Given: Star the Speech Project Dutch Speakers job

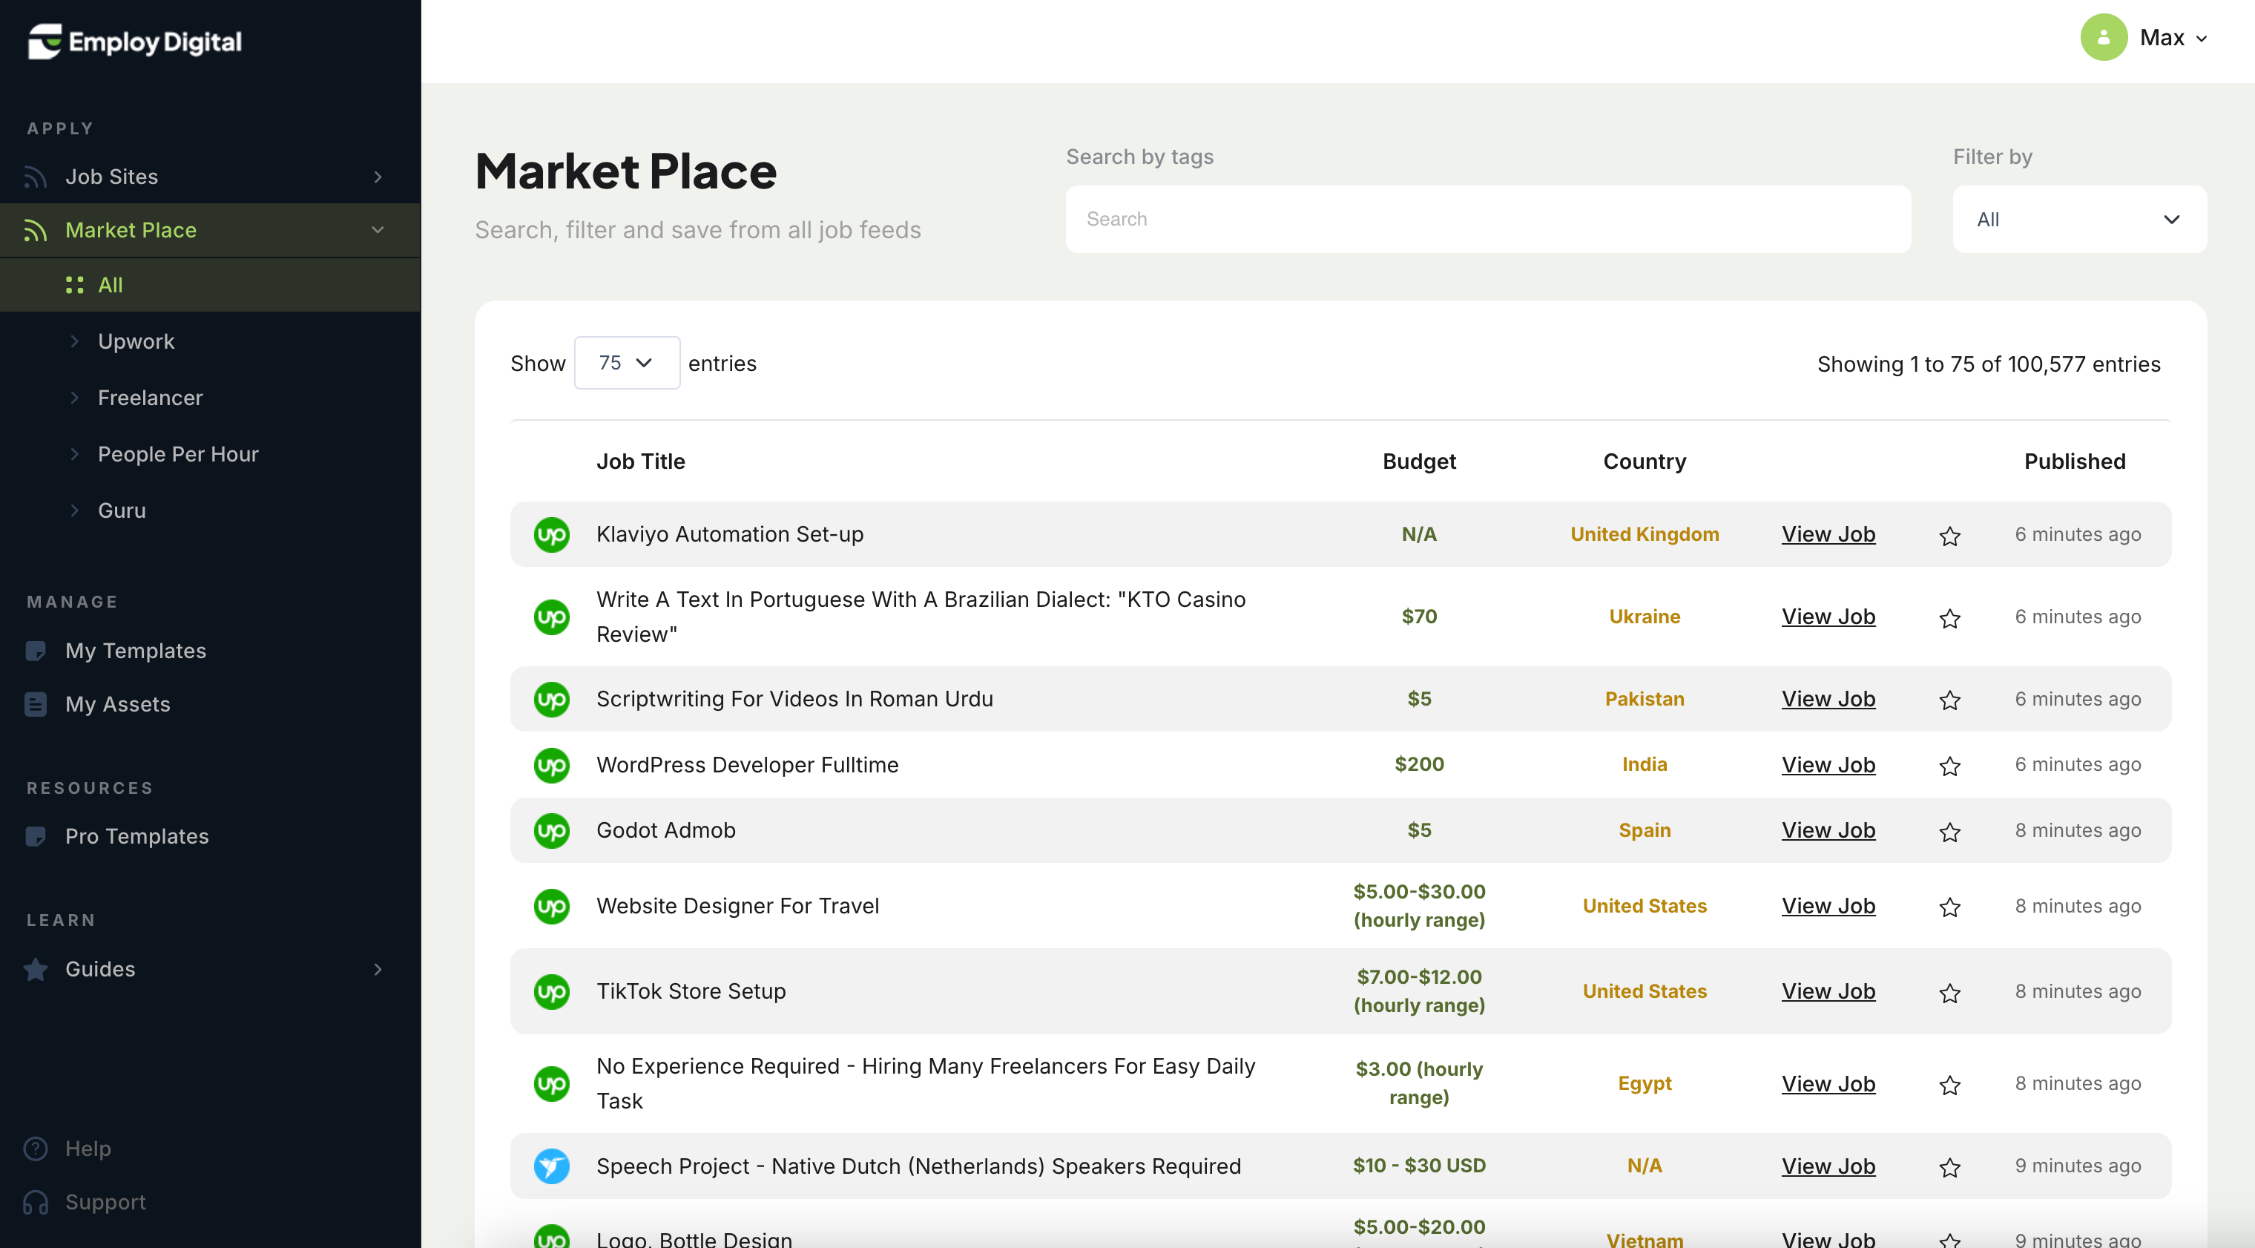Looking at the screenshot, I should point(1949,1167).
